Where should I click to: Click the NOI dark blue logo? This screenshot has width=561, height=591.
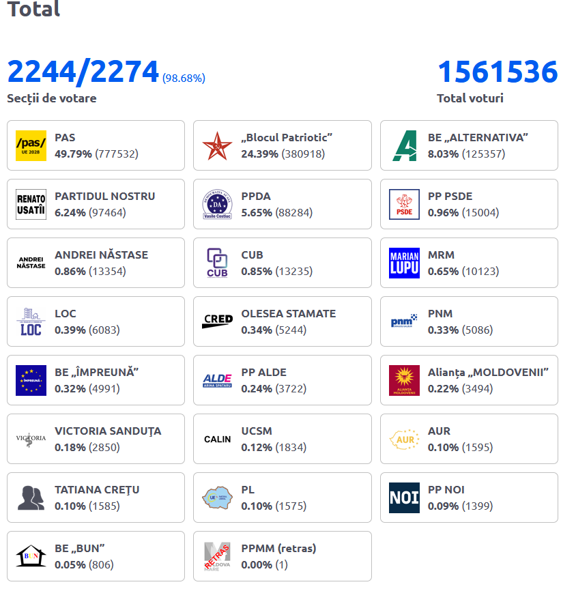pyautogui.click(x=404, y=498)
